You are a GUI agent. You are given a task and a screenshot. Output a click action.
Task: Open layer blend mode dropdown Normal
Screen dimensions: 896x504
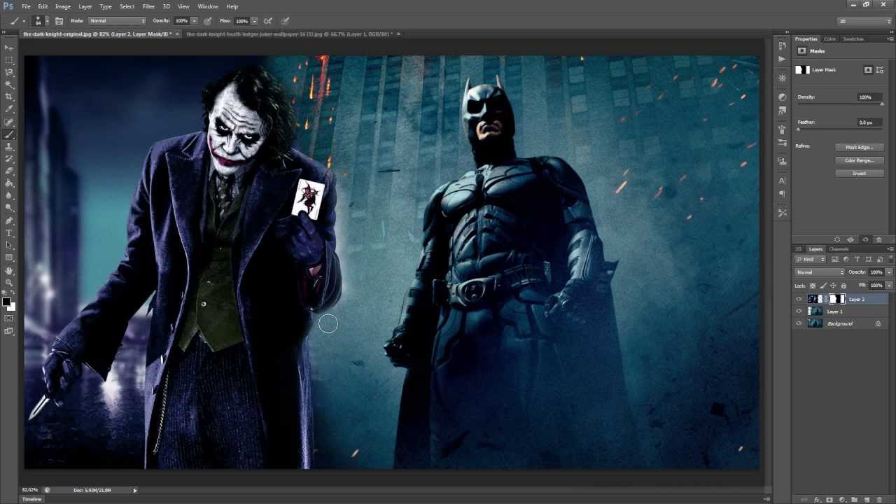coord(820,272)
